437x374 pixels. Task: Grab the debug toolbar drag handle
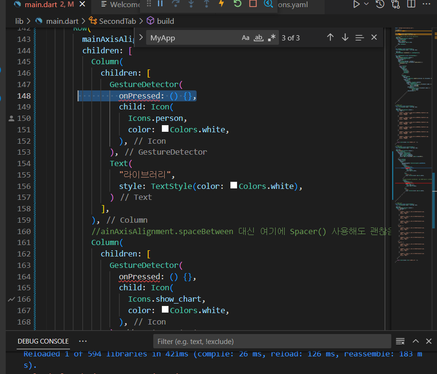pos(149,4)
